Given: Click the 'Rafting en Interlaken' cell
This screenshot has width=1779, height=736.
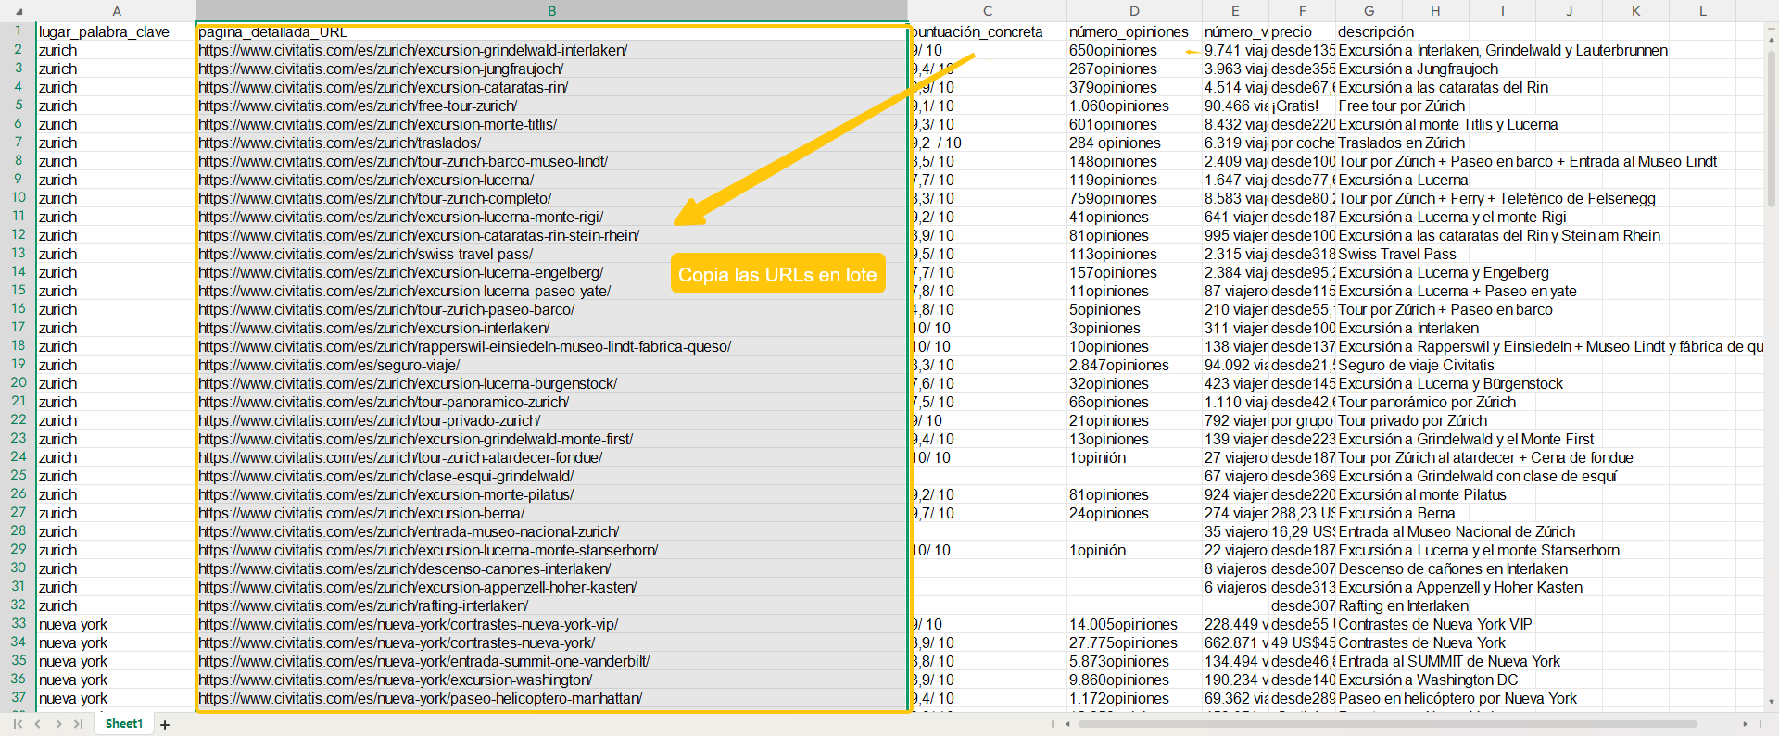Looking at the screenshot, I should click(1403, 605).
